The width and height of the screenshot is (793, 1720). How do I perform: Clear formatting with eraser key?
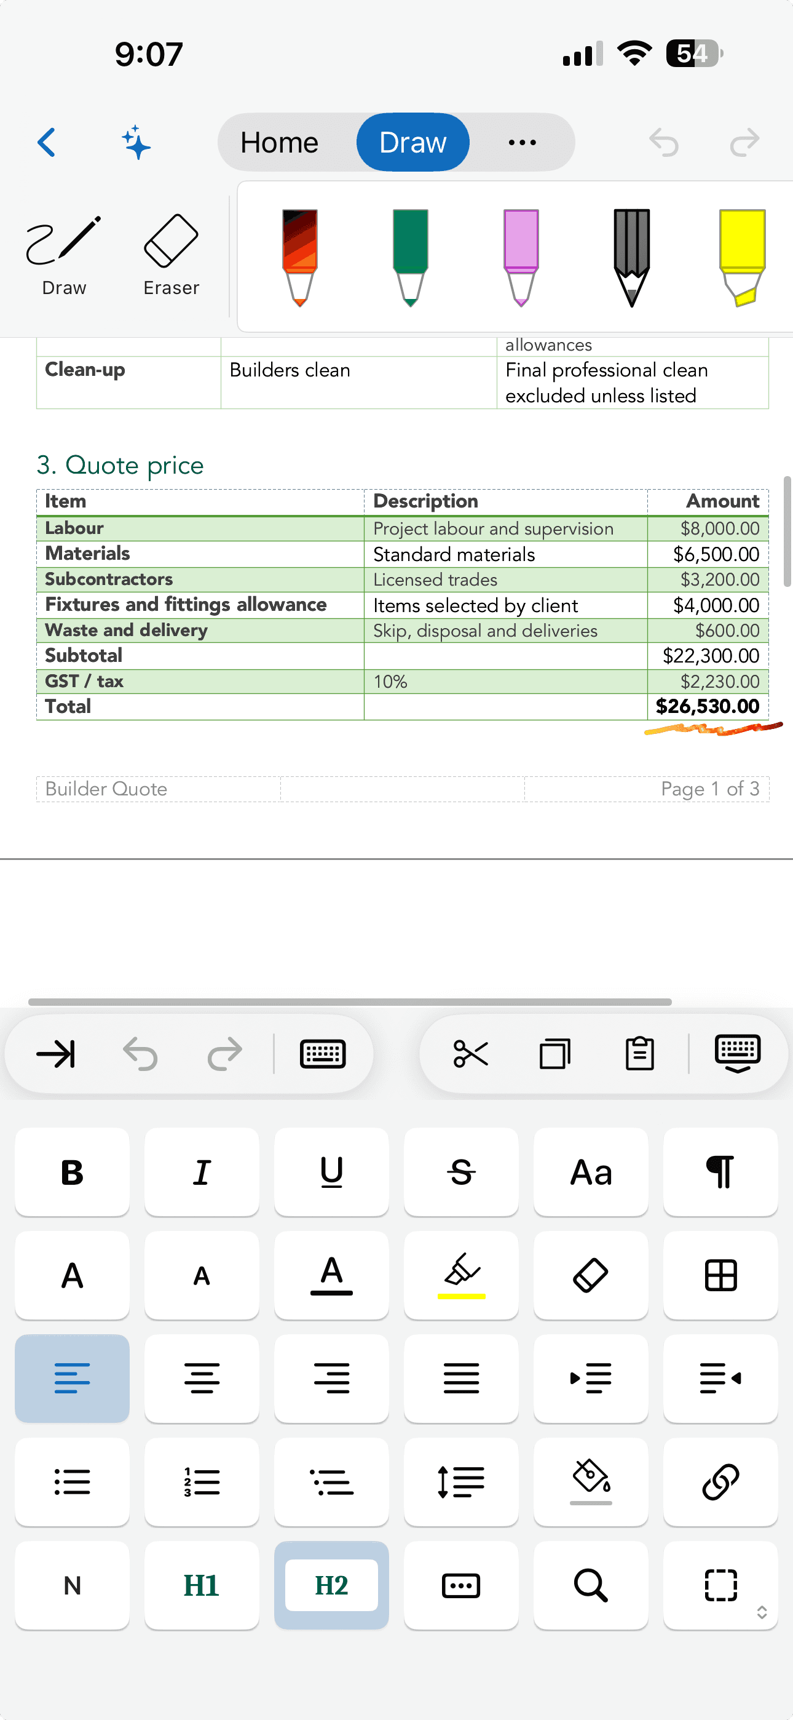tap(591, 1276)
